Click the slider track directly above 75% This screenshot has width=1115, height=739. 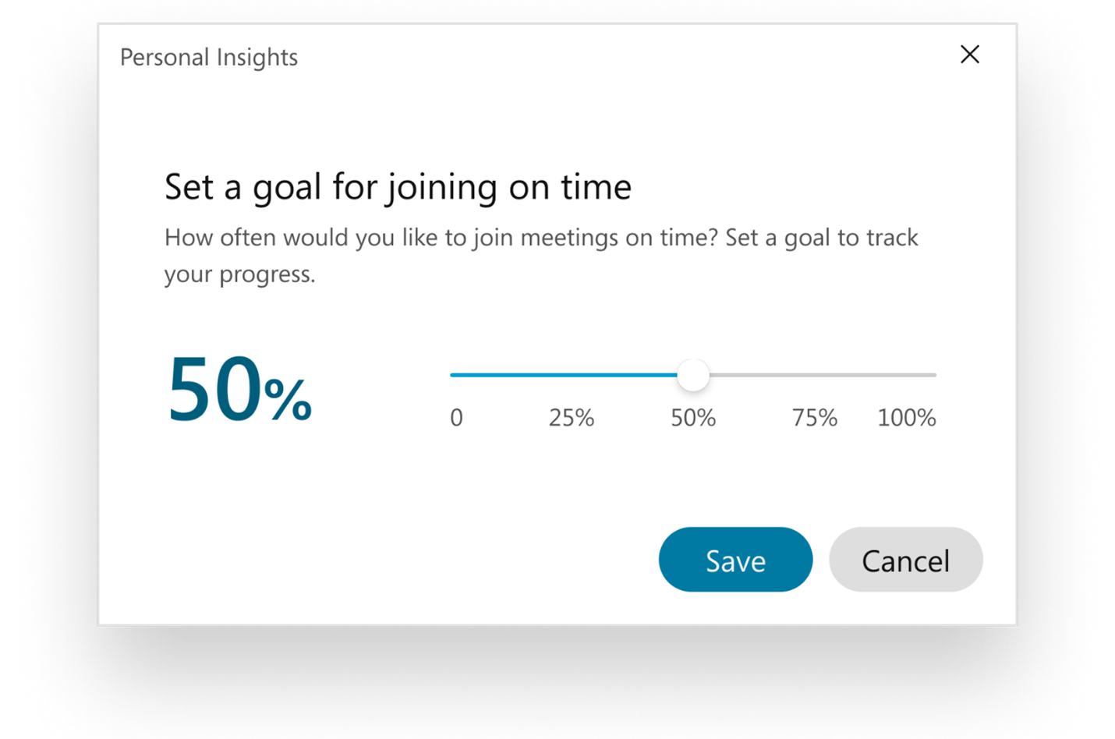[814, 375]
